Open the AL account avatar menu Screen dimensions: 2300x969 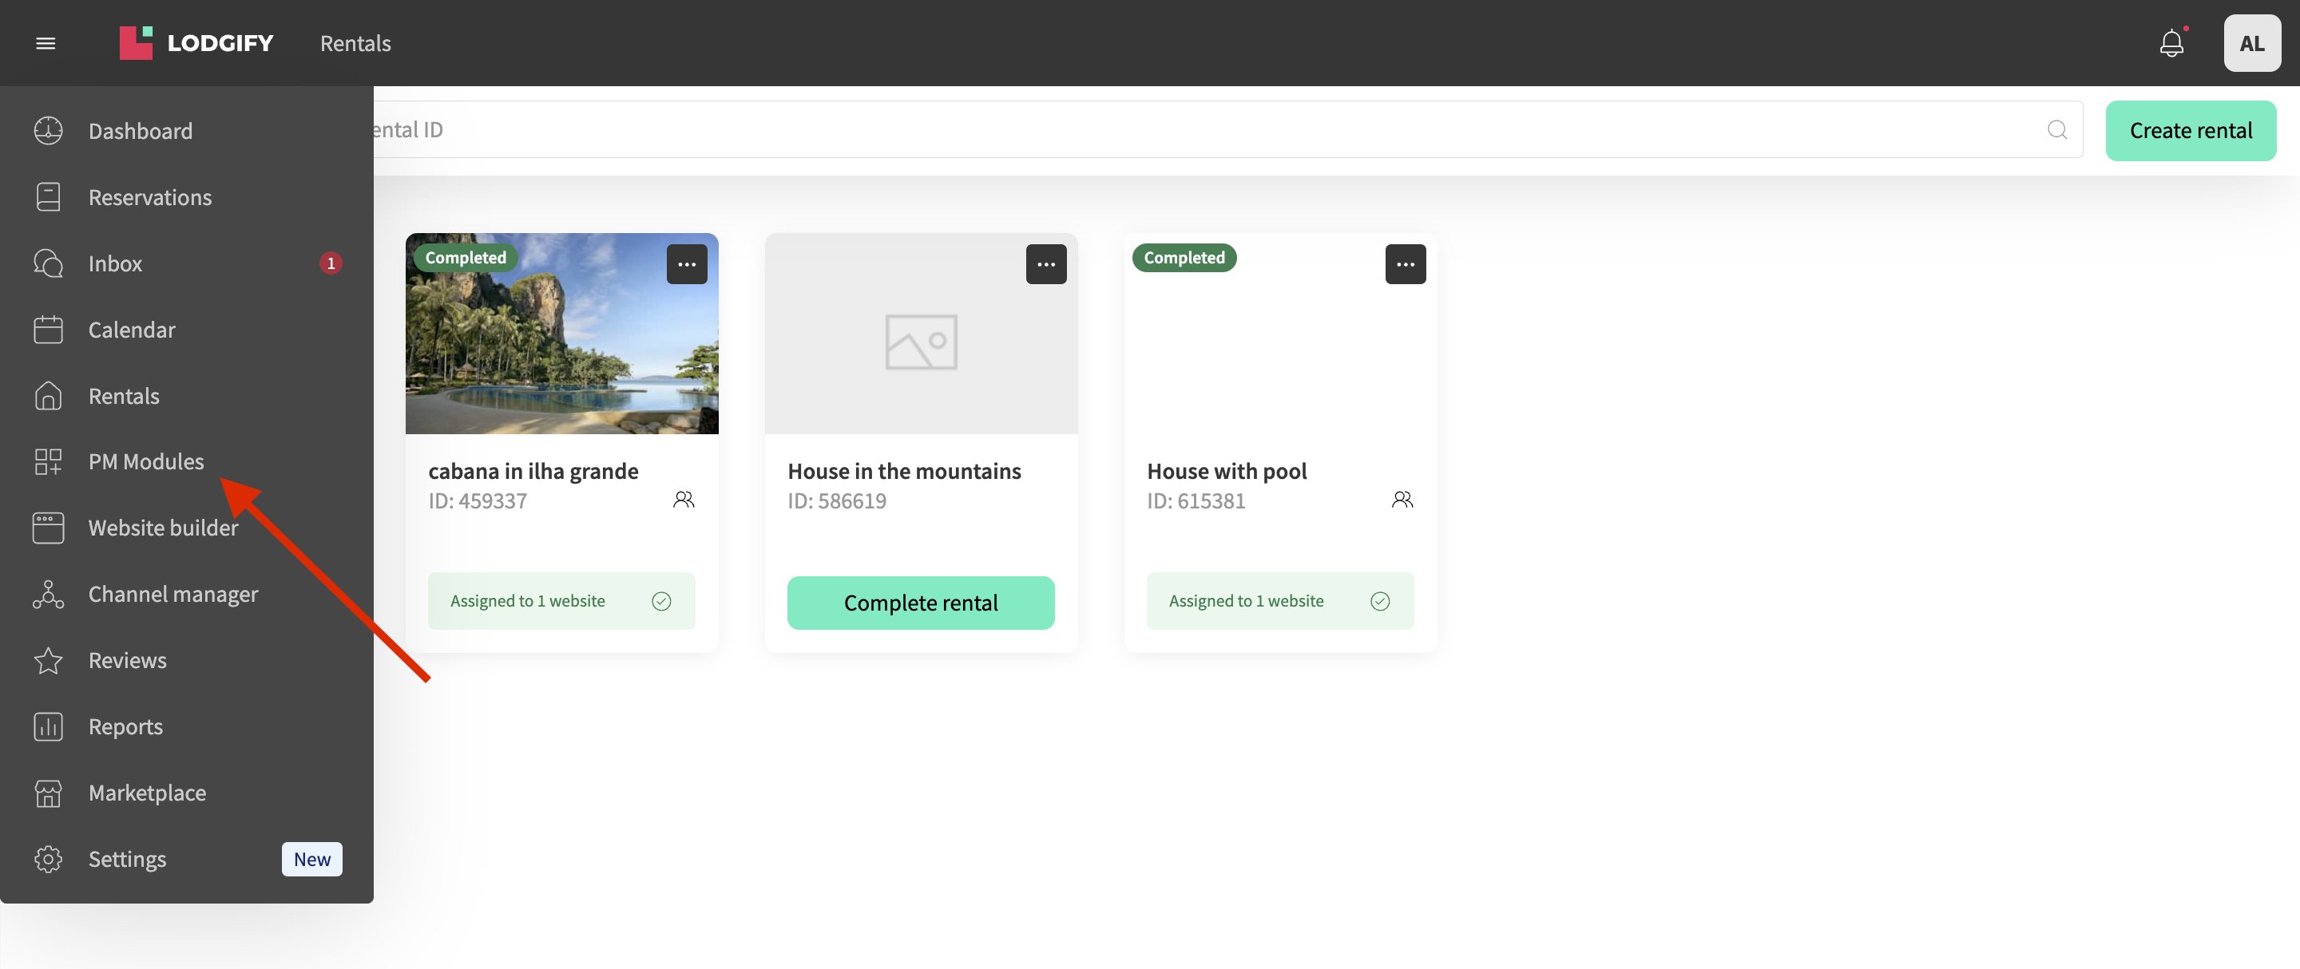[2252, 43]
